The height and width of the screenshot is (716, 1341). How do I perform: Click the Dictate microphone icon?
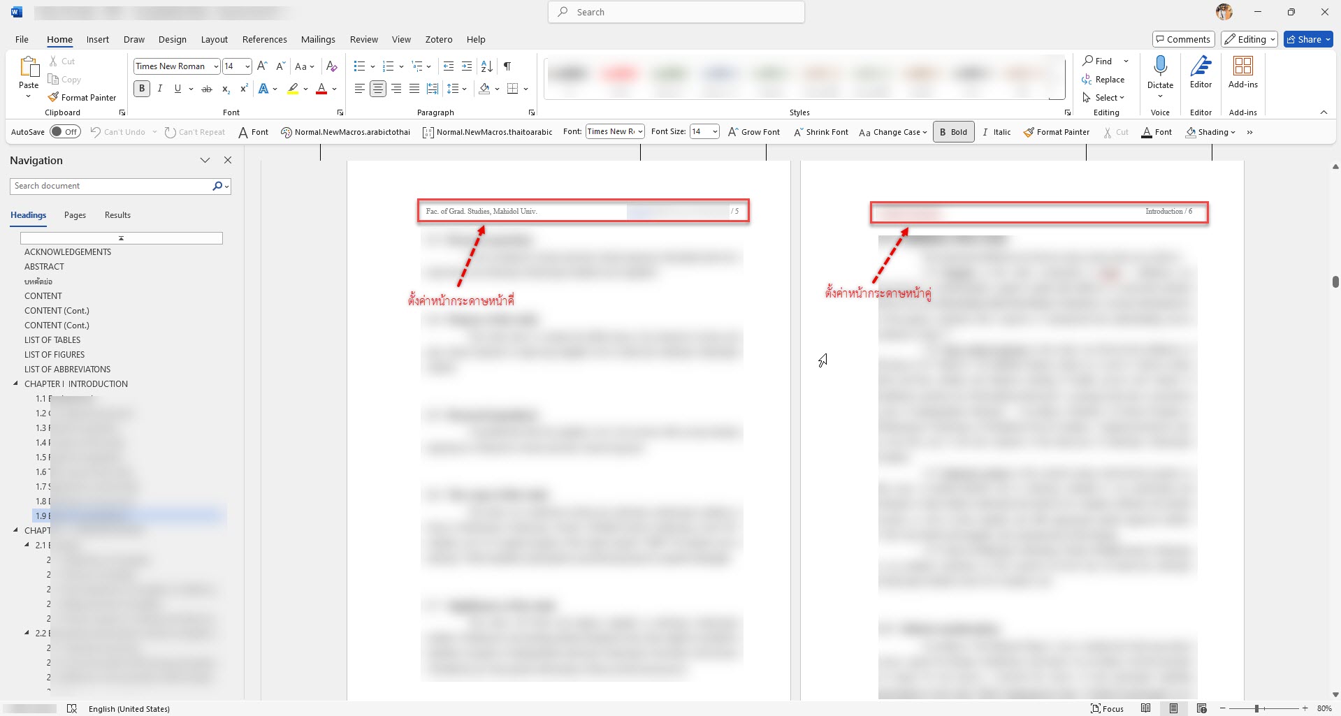pos(1160,66)
